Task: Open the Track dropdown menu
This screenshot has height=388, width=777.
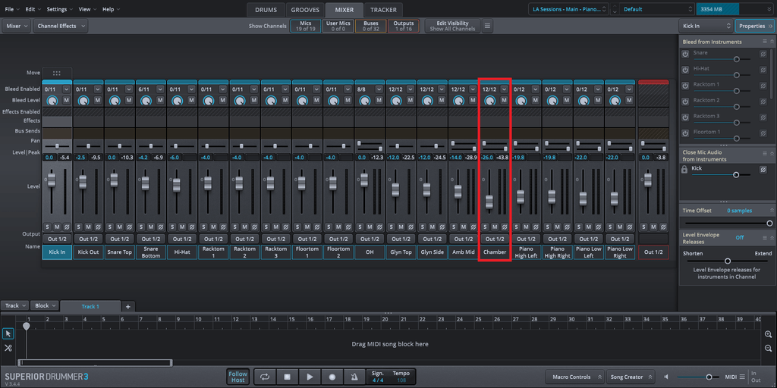Action: click(x=15, y=306)
